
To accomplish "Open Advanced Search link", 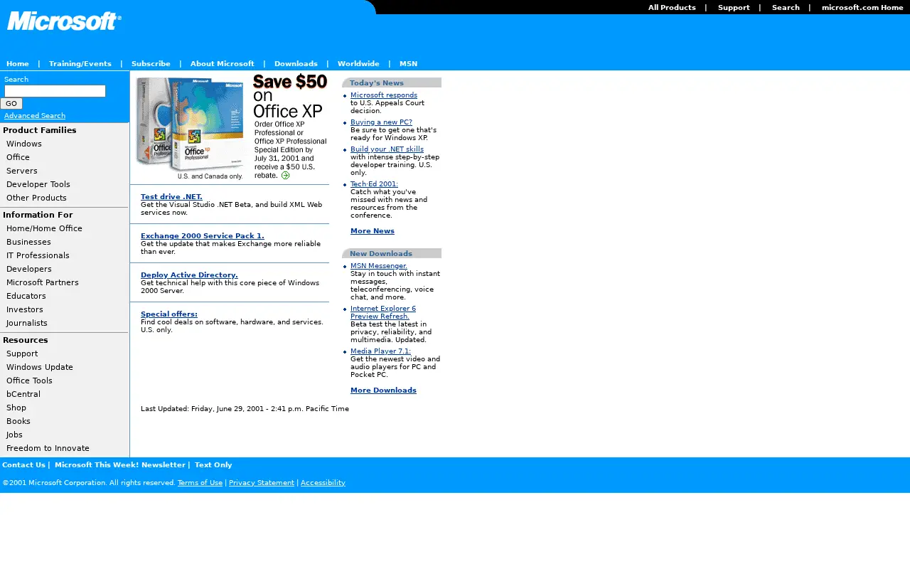I will (35, 116).
